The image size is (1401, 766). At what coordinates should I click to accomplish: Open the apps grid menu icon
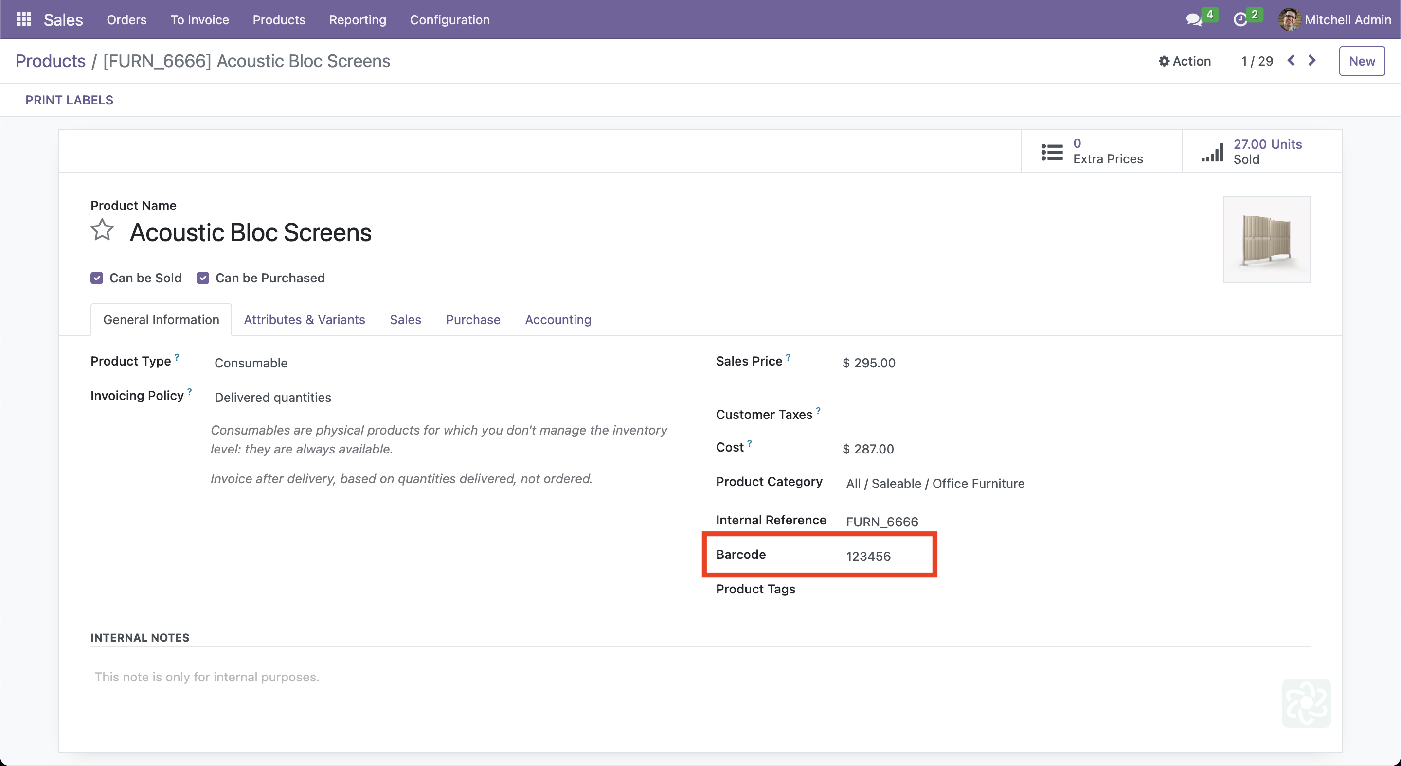pyautogui.click(x=23, y=19)
